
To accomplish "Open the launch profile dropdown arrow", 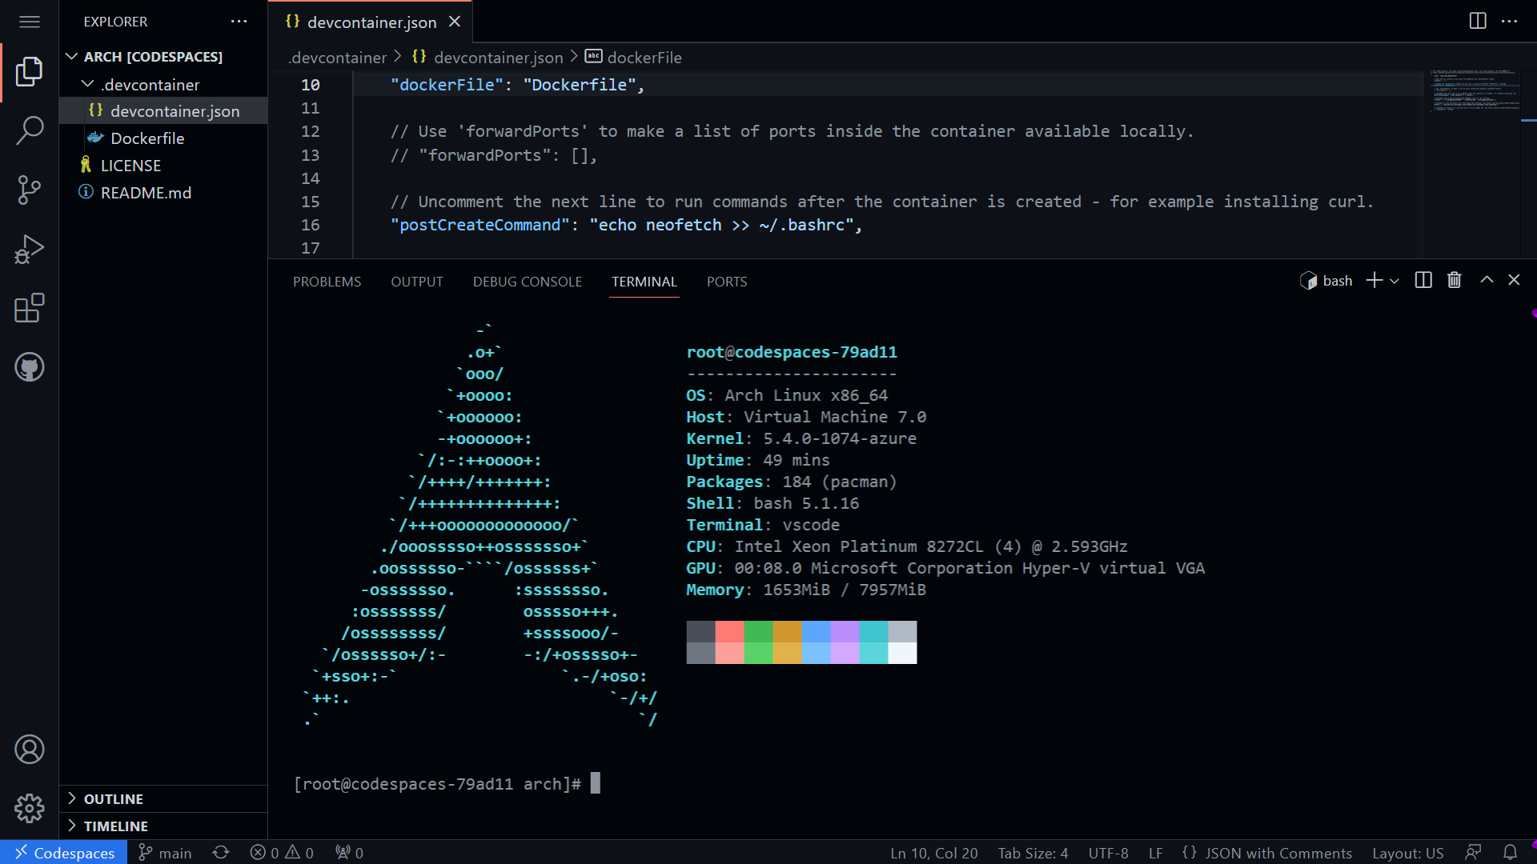I will tap(1395, 281).
